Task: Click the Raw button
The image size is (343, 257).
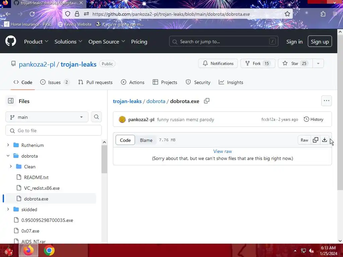Action: (304, 140)
